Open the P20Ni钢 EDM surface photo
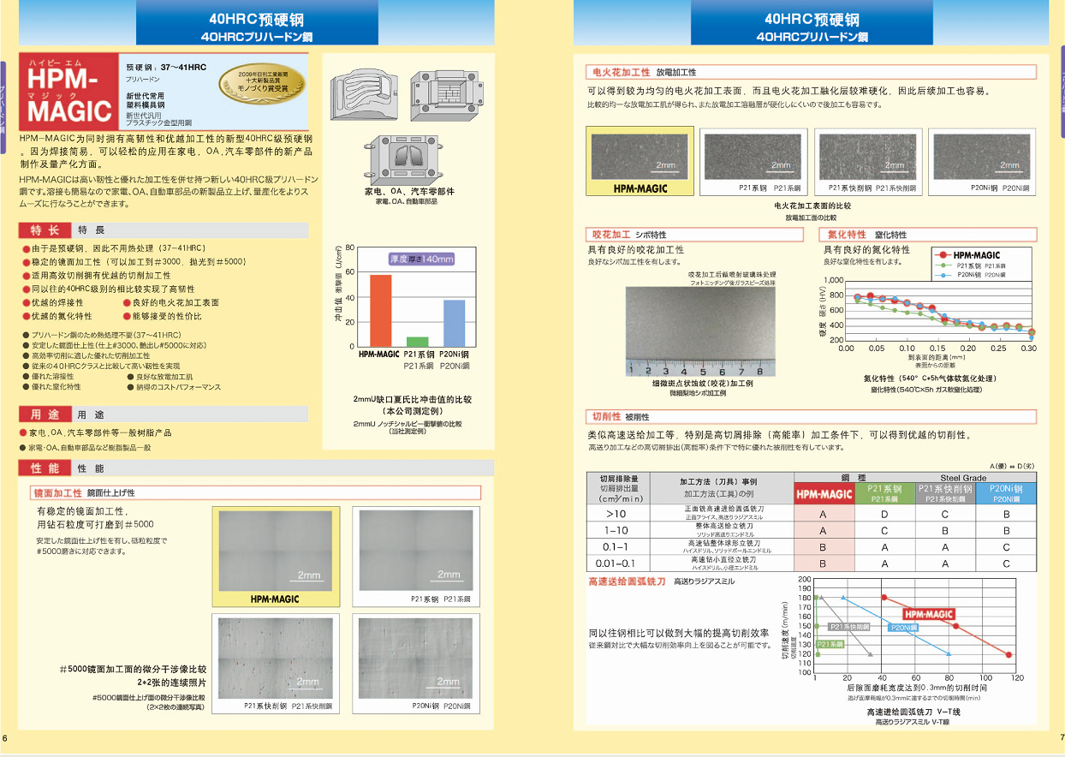Screen dimensions: 1065x757 (x=981, y=156)
